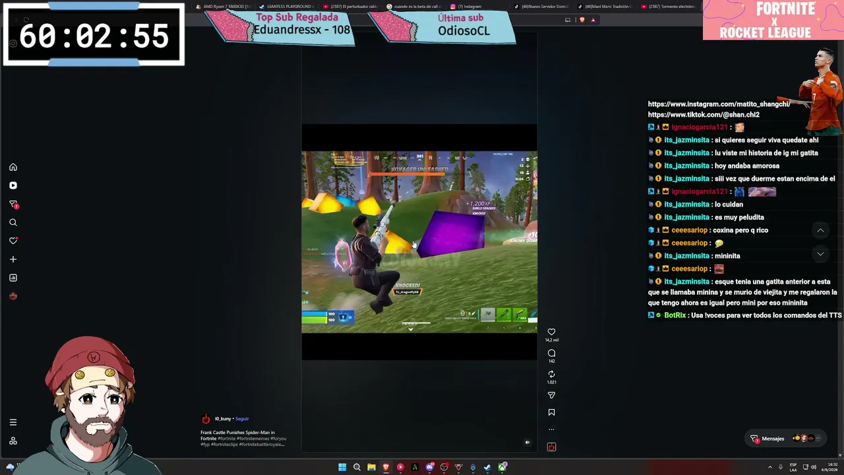Screen dimensions: 844x475
Task: Open Discord from the taskbar
Action: tap(429, 467)
